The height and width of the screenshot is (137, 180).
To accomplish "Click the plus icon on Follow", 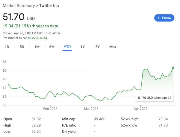I will pos(159,18).
